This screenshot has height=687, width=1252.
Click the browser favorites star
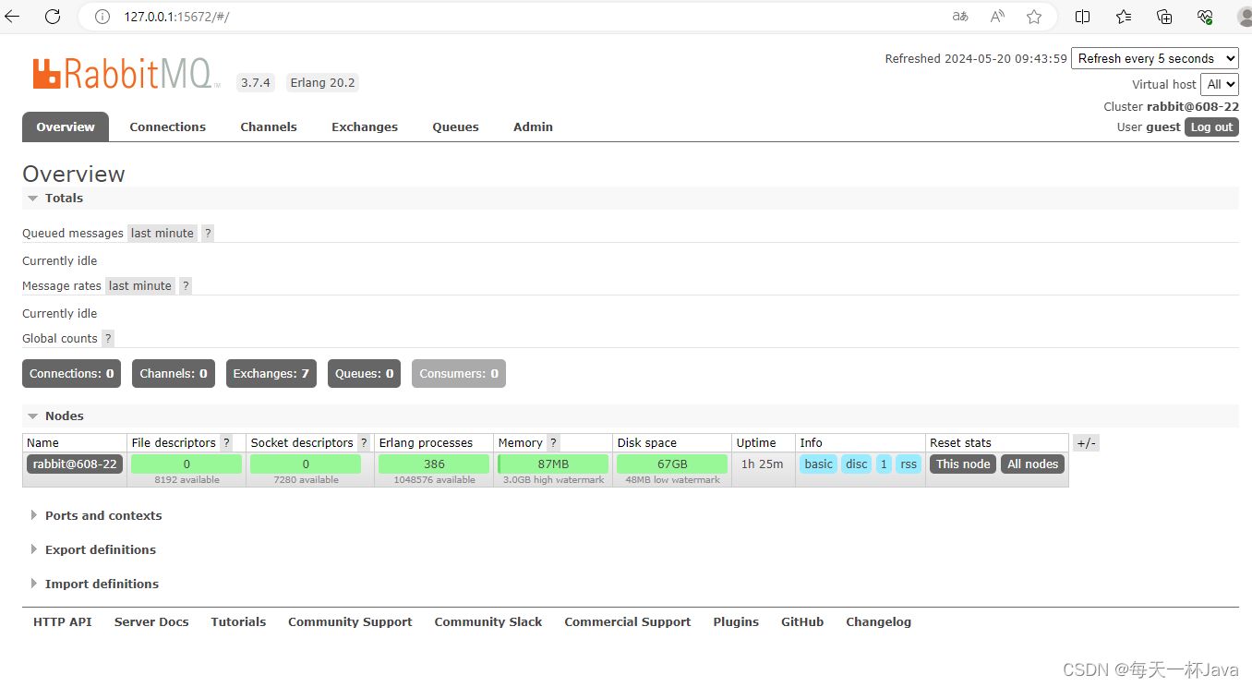point(1034,17)
